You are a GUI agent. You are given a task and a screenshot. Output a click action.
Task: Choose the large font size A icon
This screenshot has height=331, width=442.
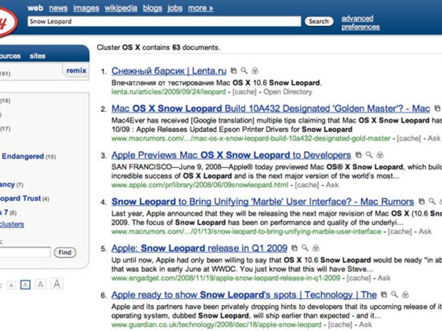click(x=40, y=284)
